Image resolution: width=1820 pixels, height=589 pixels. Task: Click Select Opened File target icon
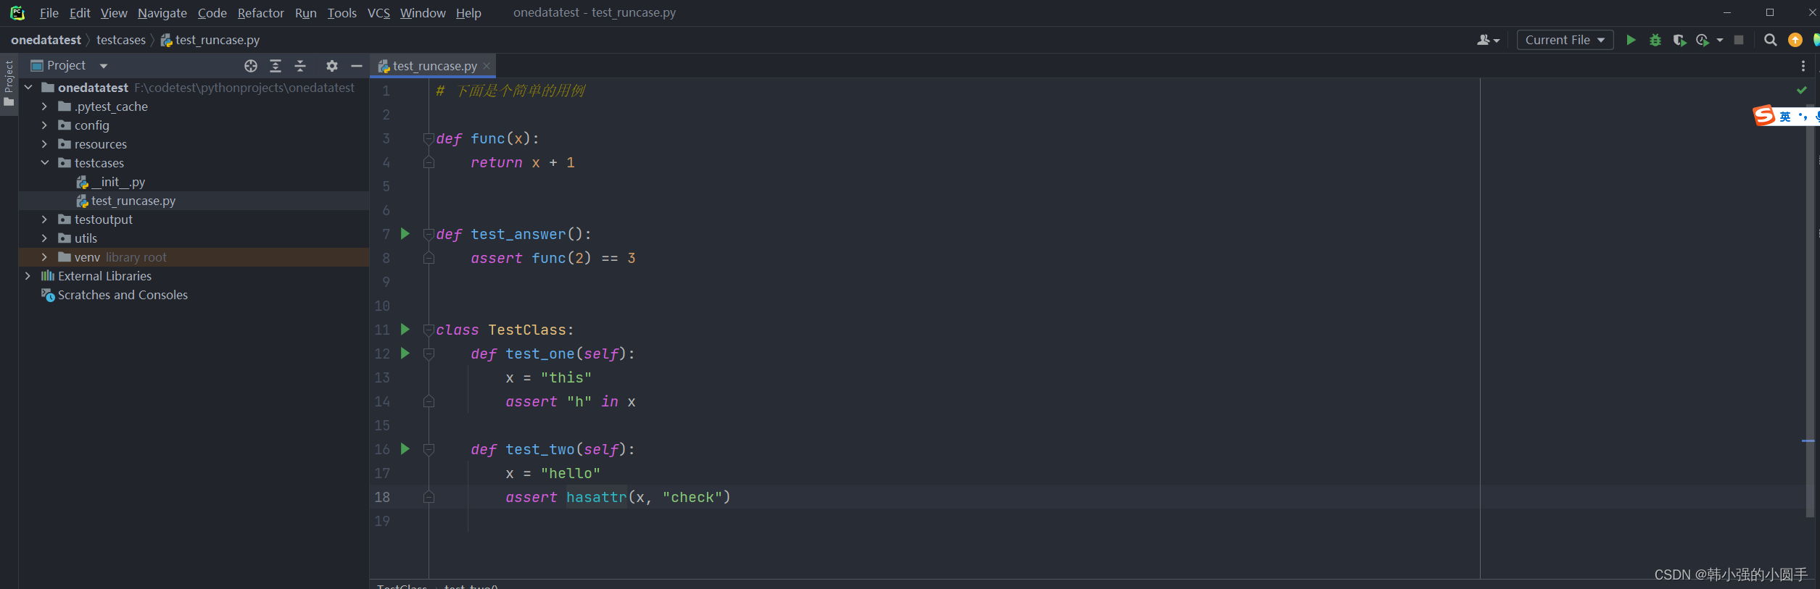[251, 66]
